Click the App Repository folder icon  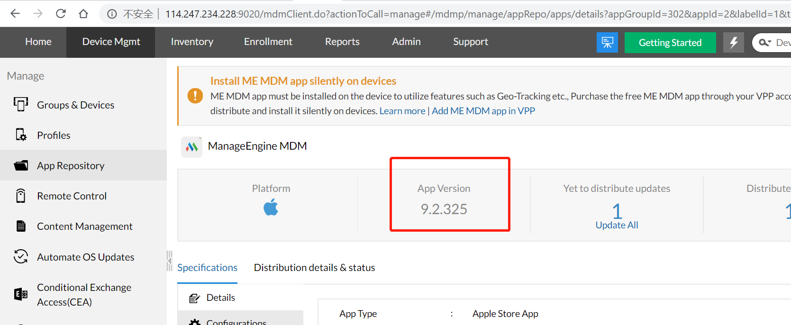(21, 165)
